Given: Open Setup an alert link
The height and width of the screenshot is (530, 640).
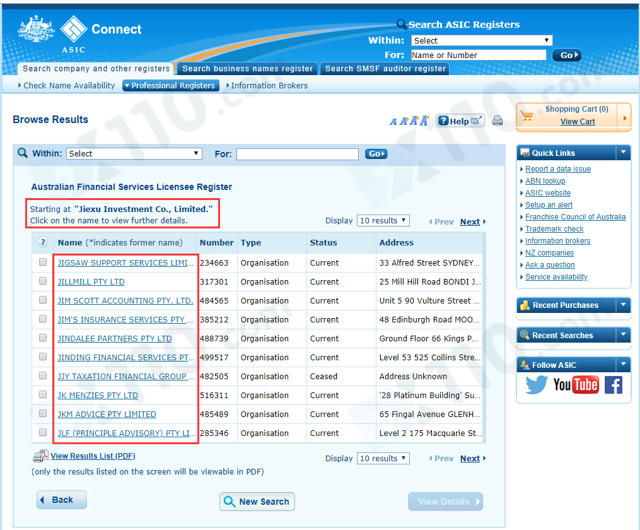Looking at the screenshot, I should click(x=549, y=204).
